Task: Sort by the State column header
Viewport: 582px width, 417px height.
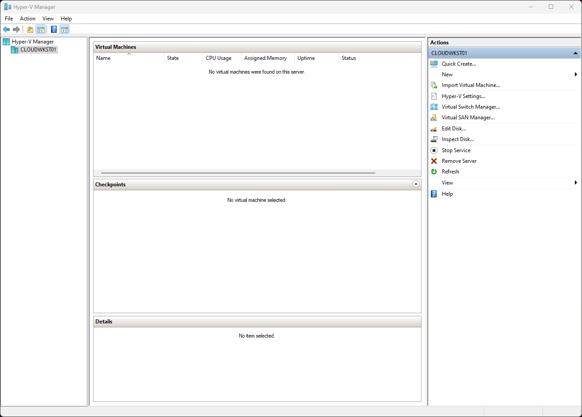Action: [184, 58]
